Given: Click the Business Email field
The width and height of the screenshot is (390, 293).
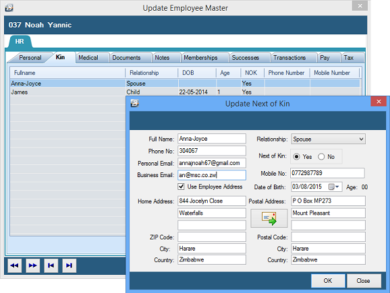Looking at the screenshot, I should click(x=212, y=175).
